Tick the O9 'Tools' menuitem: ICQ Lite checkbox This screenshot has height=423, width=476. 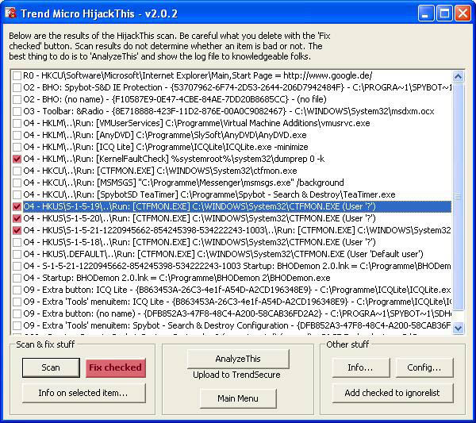point(17,302)
